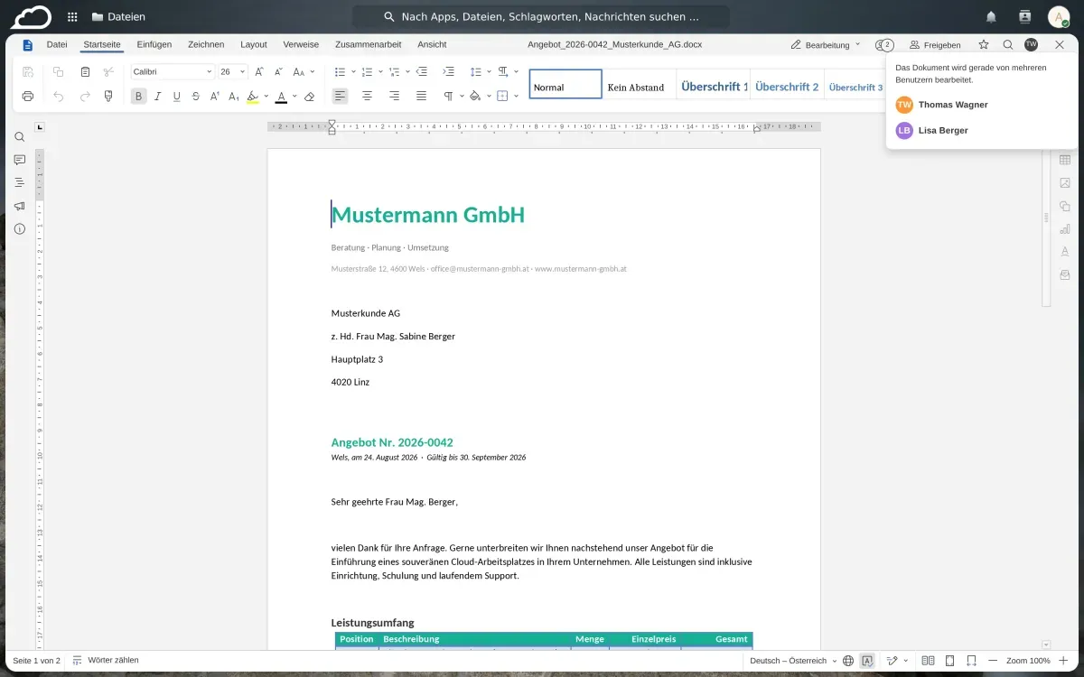Toggle italic formatting
1084x677 pixels.
click(x=157, y=96)
